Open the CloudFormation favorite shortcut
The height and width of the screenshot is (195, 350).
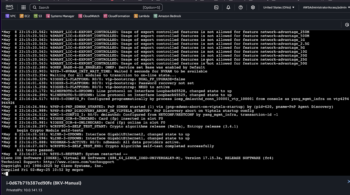(117, 16)
